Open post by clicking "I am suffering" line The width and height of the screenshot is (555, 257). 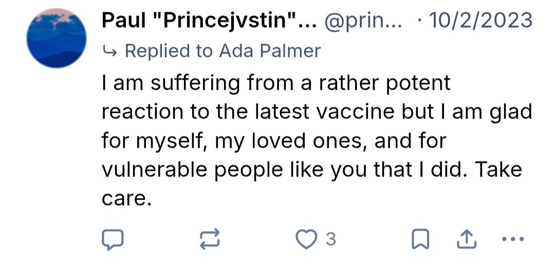(276, 83)
